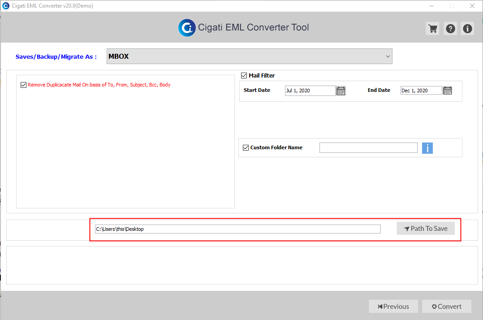Expand the Saves/Backup/Migrate As dropdown
Image resolution: width=483 pixels, height=320 pixels.
pyautogui.click(x=249, y=56)
